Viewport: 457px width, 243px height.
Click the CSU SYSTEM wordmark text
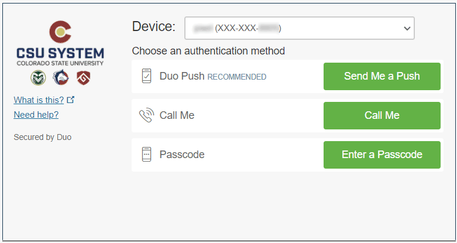[60, 53]
